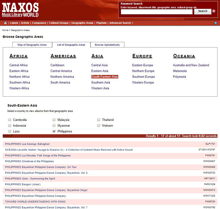The image size is (220, 209).
Task: Open the Composers menu item
Action: point(39,23)
